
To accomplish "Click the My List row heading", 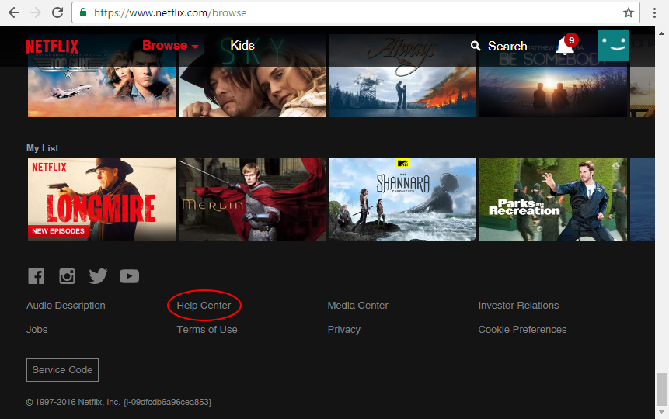I will (42, 148).
